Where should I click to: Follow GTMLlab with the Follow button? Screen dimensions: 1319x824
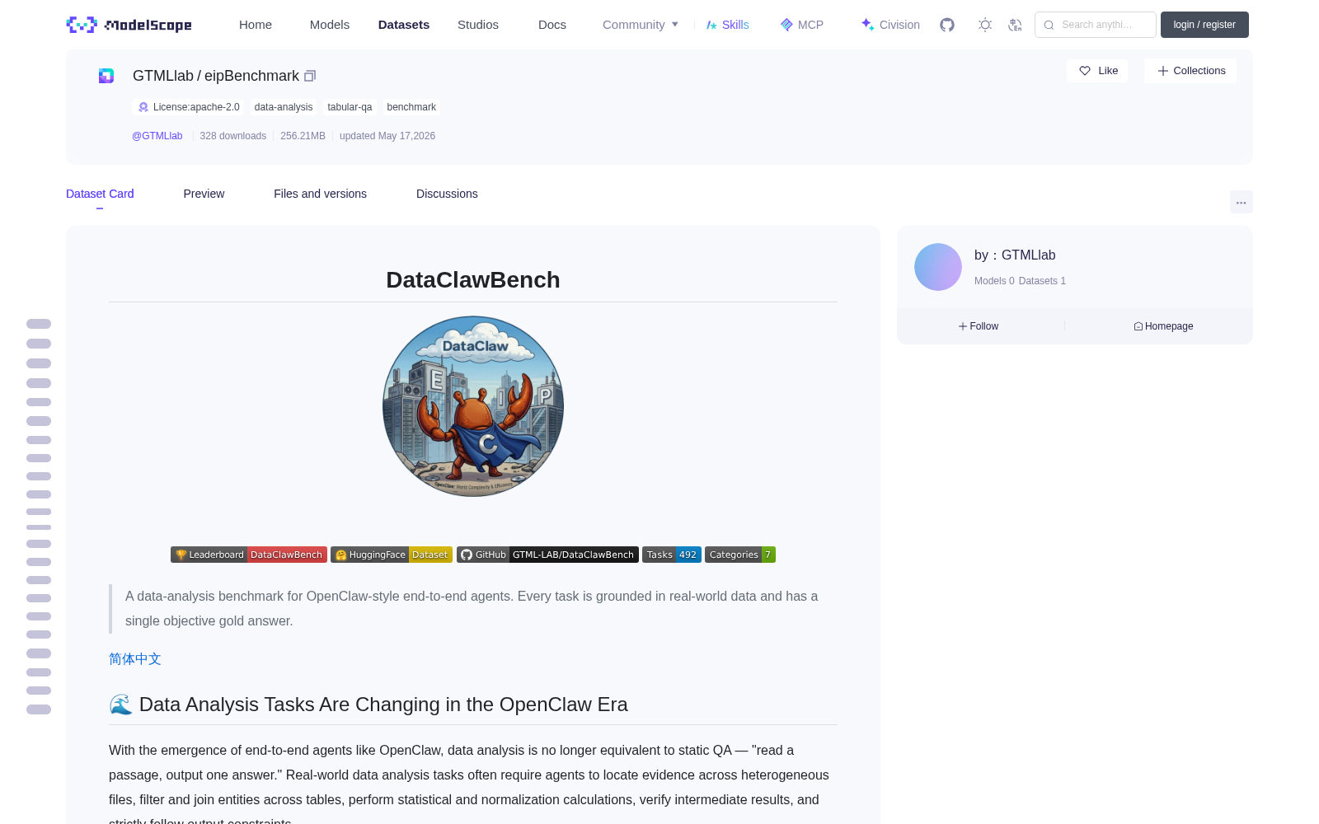point(979,326)
